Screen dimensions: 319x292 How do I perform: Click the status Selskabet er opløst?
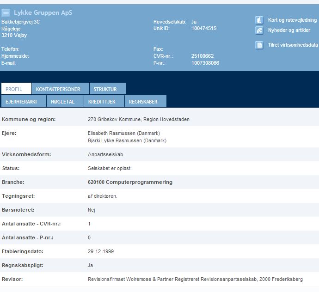tap(110, 168)
